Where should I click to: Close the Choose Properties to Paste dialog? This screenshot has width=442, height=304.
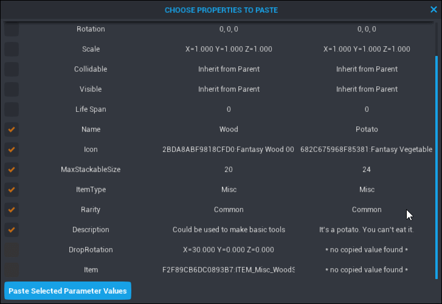(x=433, y=10)
